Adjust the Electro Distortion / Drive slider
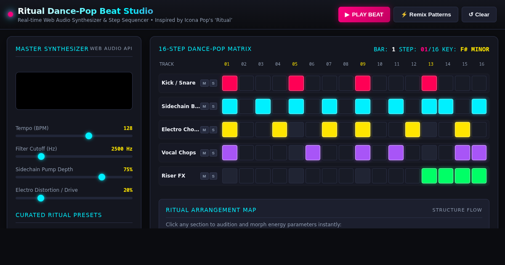 point(74,198)
